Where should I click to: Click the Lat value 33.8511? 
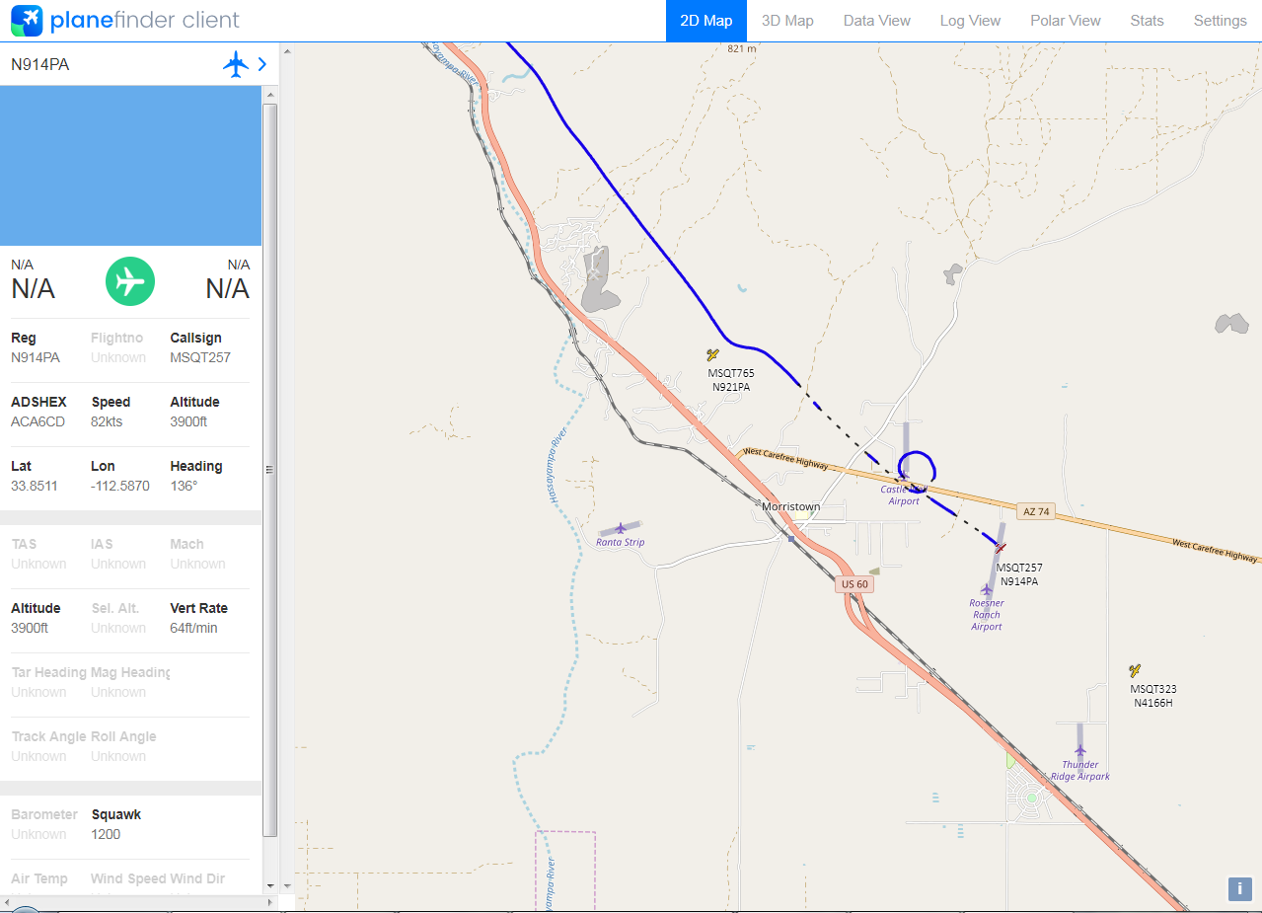pos(35,486)
